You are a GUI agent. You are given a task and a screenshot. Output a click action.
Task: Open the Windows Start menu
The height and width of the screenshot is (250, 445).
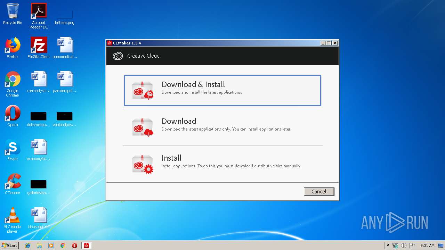point(9,245)
